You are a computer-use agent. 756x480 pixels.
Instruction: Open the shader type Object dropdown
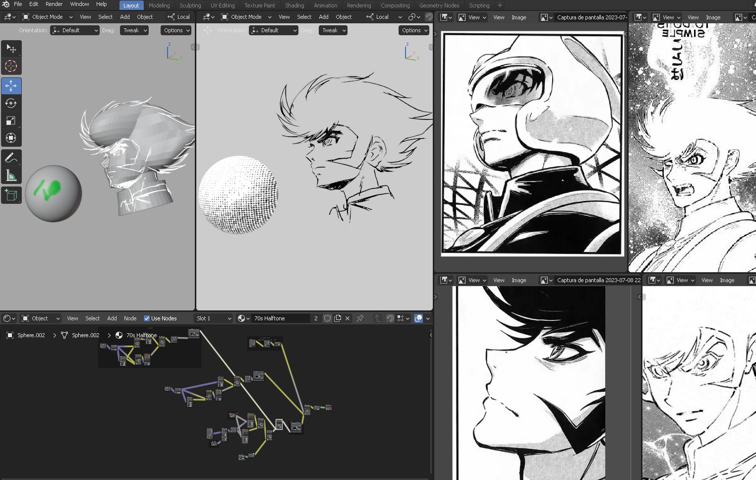click(x=41, y=318)
